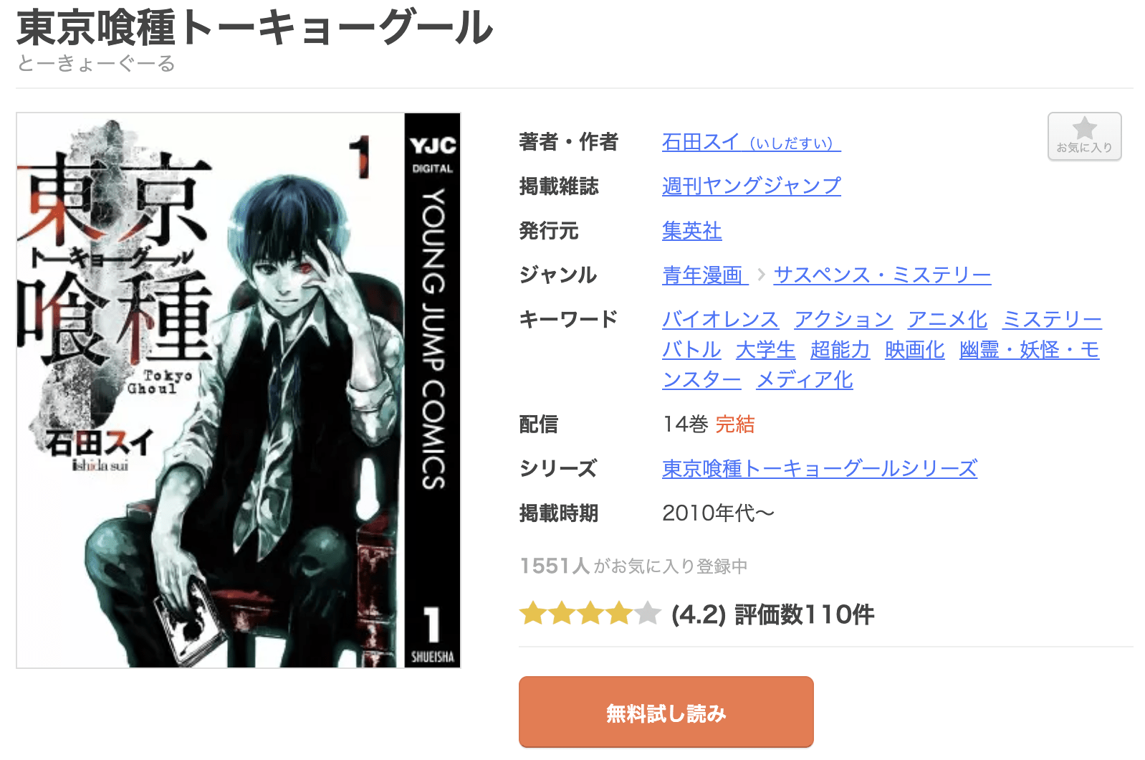
Task: Open the Tokyo Ghoul volume 1 cover
Action: pyautogui.click(x=239, y=390)
